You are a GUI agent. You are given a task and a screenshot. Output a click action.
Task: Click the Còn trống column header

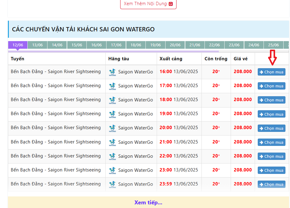216,59
